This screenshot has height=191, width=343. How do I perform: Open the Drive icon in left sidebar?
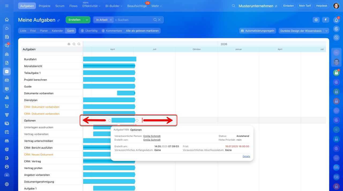point(7,80)
